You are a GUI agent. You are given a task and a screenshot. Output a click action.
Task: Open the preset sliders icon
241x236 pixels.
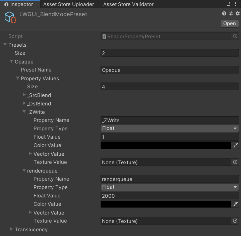231,14
